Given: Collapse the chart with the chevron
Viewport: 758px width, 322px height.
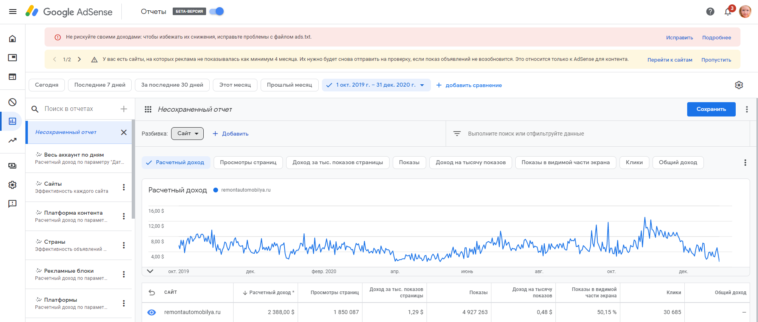Looking at the screenshot, I should click(150, 271).
